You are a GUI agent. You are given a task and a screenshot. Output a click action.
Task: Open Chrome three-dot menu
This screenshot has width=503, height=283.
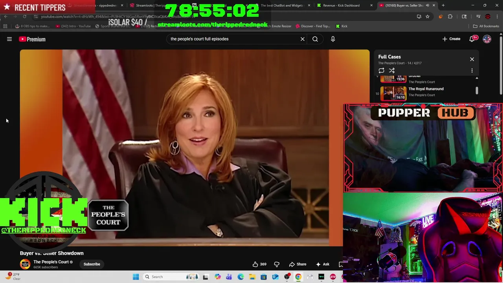pos(497,17)
